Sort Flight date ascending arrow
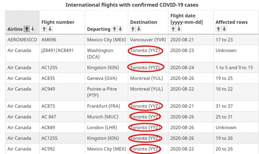The image size is (259, 154). point(173,29)
